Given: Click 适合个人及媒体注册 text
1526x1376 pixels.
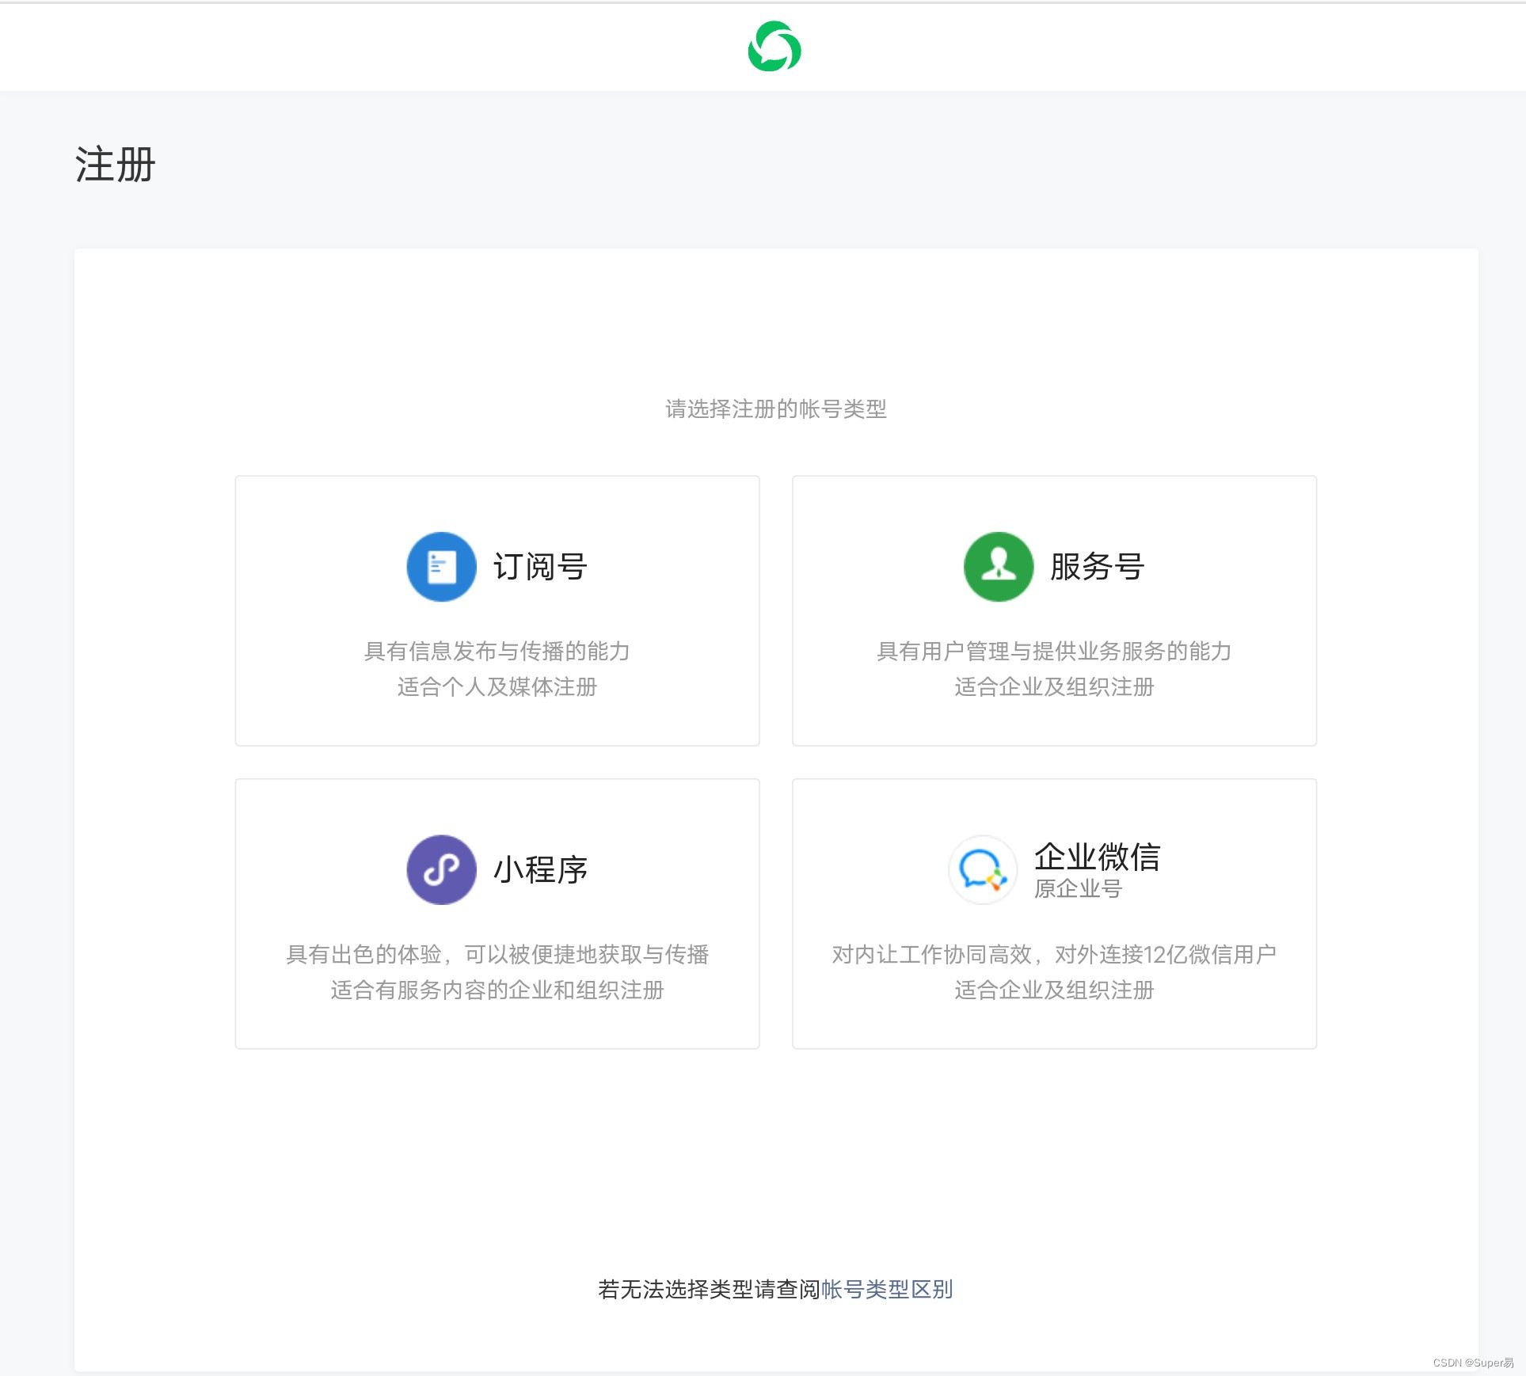Looking at the screenshot, I should pyautogui.click(x=497, y=686).
